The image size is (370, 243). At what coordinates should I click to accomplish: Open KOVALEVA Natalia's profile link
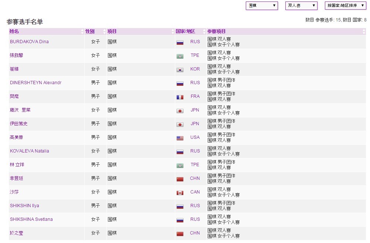coord(30,151)
